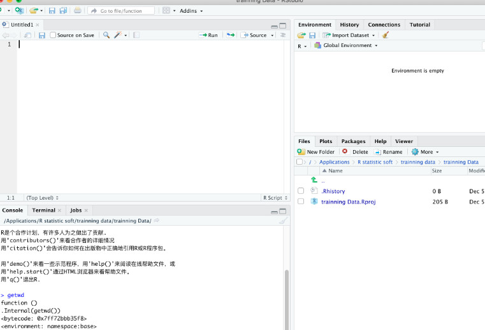The image size is (485, 330).
Task: Save workspace disk icon in Environment pane
Action: (312, 35)
